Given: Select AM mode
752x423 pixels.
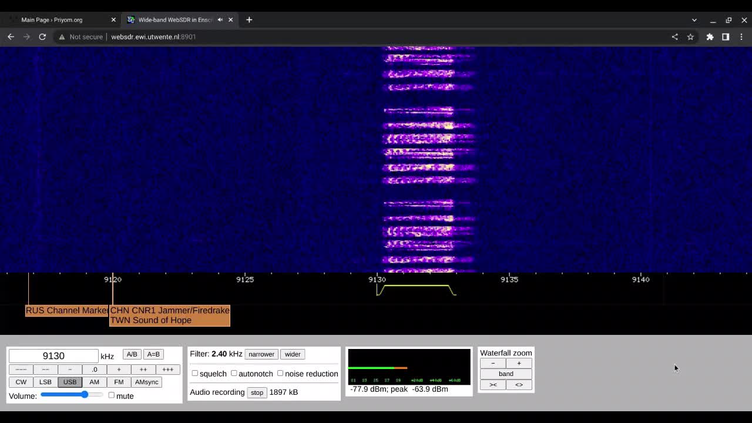Looking at the screenshot, I should (x=94, y=382).
